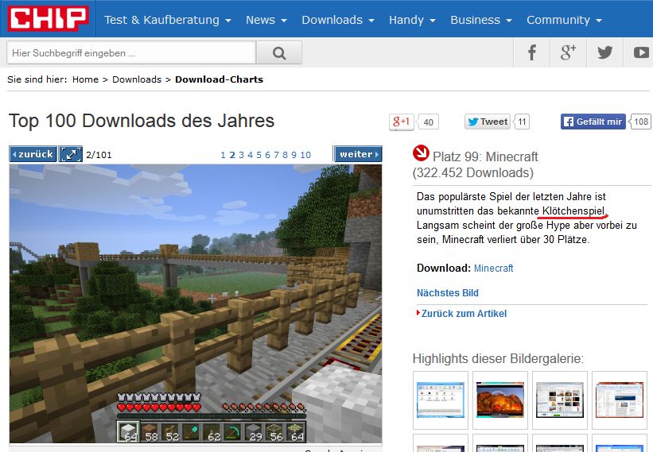The height and width of the screenshot is (452, 653).
Task: Toggle fullscreen gallery view icon
Action: pos(71,154)
